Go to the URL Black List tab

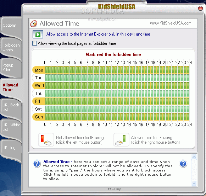[x=11, y=107]
